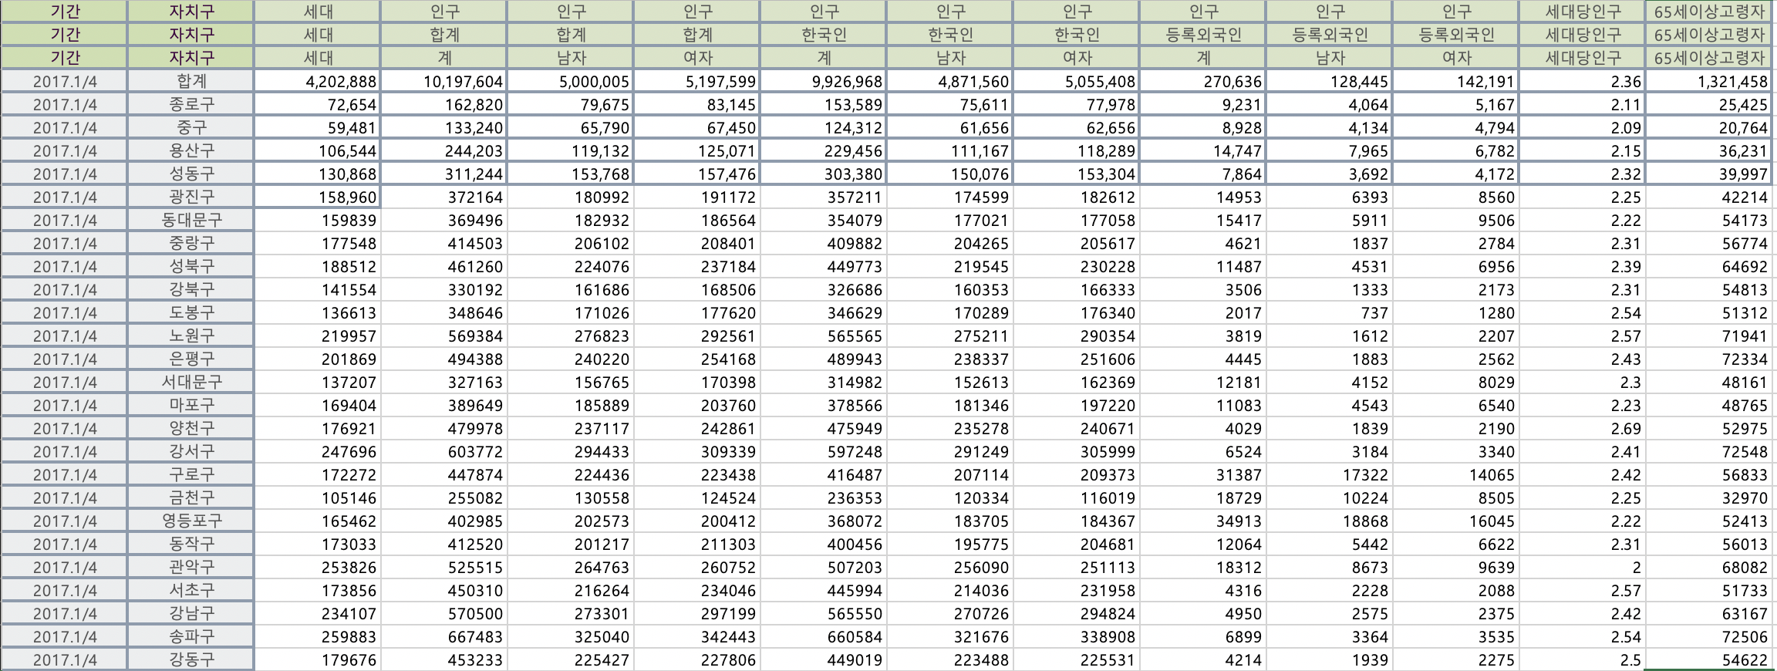Viewport: 1777px width, 671px height.
Task: Select 노원구 Korean male count 275211
Action: 949,335
